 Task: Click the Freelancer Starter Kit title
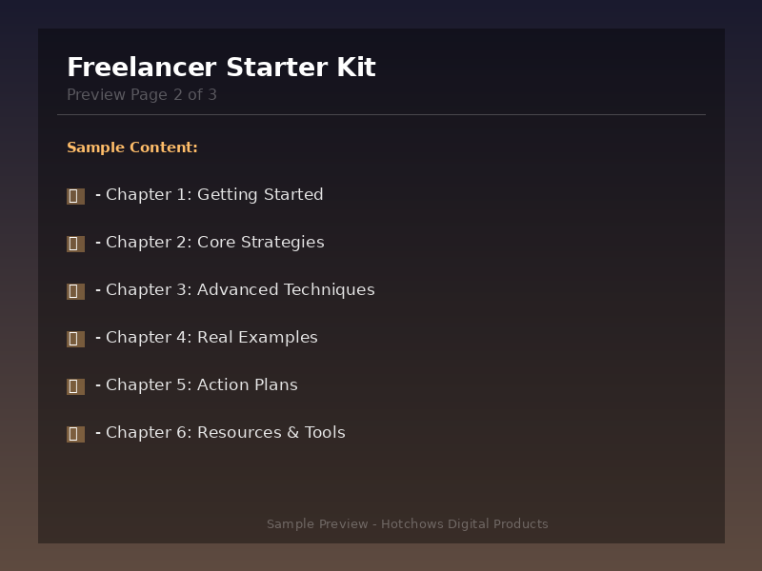(221, 68)
